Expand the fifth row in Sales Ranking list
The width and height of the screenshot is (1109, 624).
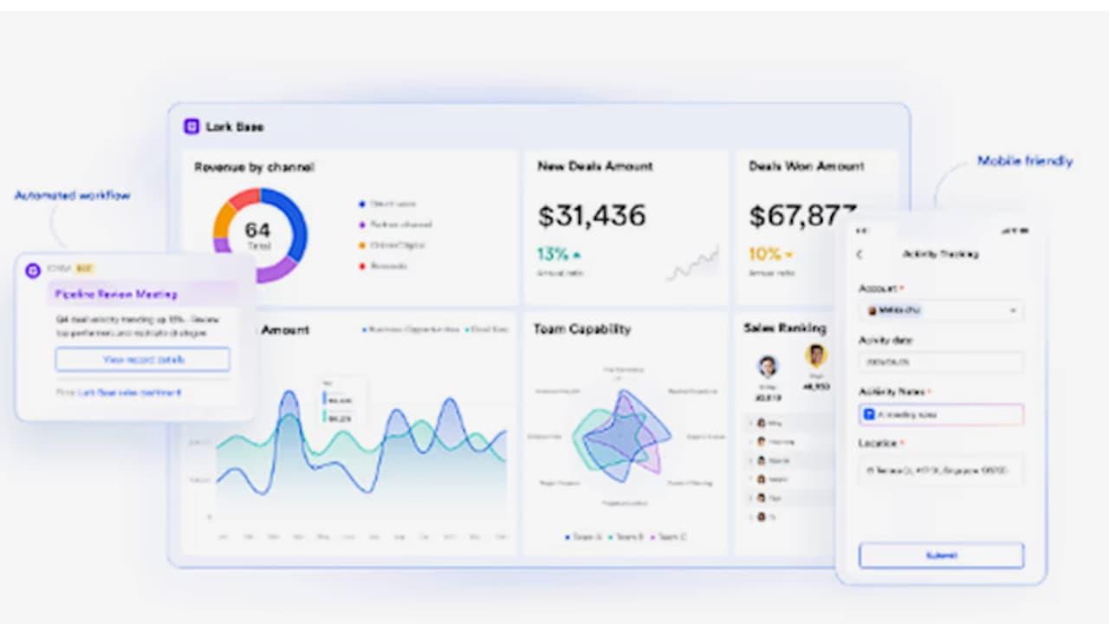(x=750, y=498)
